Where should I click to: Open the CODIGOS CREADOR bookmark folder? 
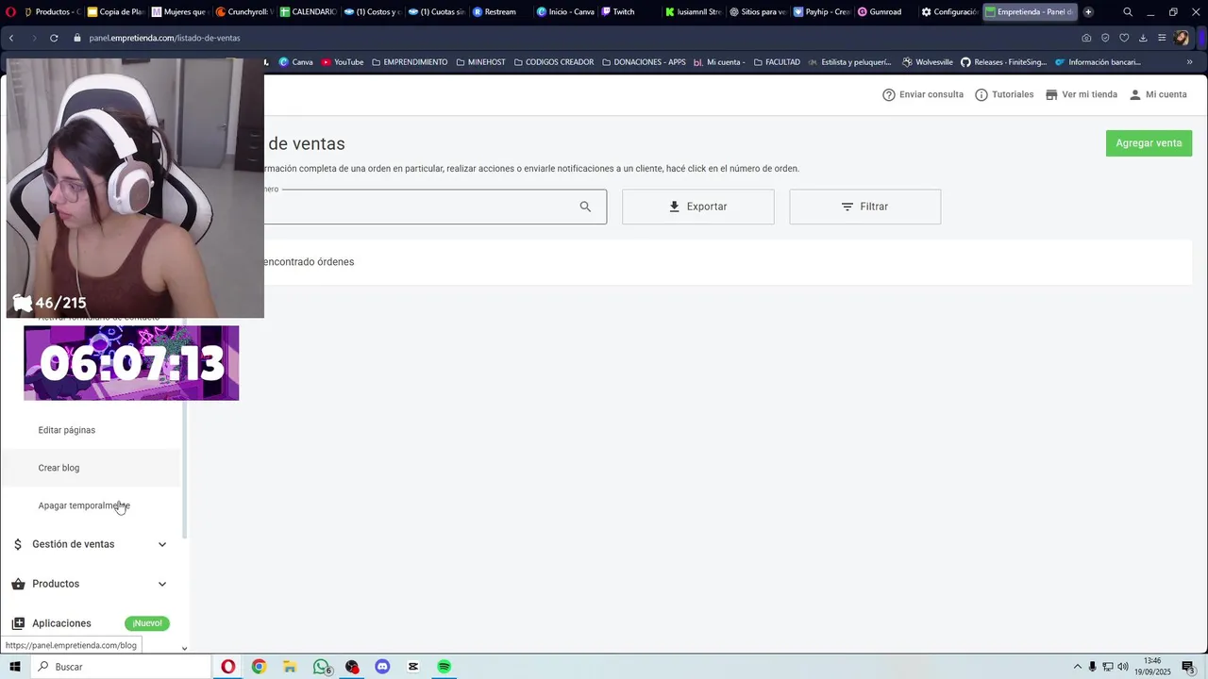[553, 62]
